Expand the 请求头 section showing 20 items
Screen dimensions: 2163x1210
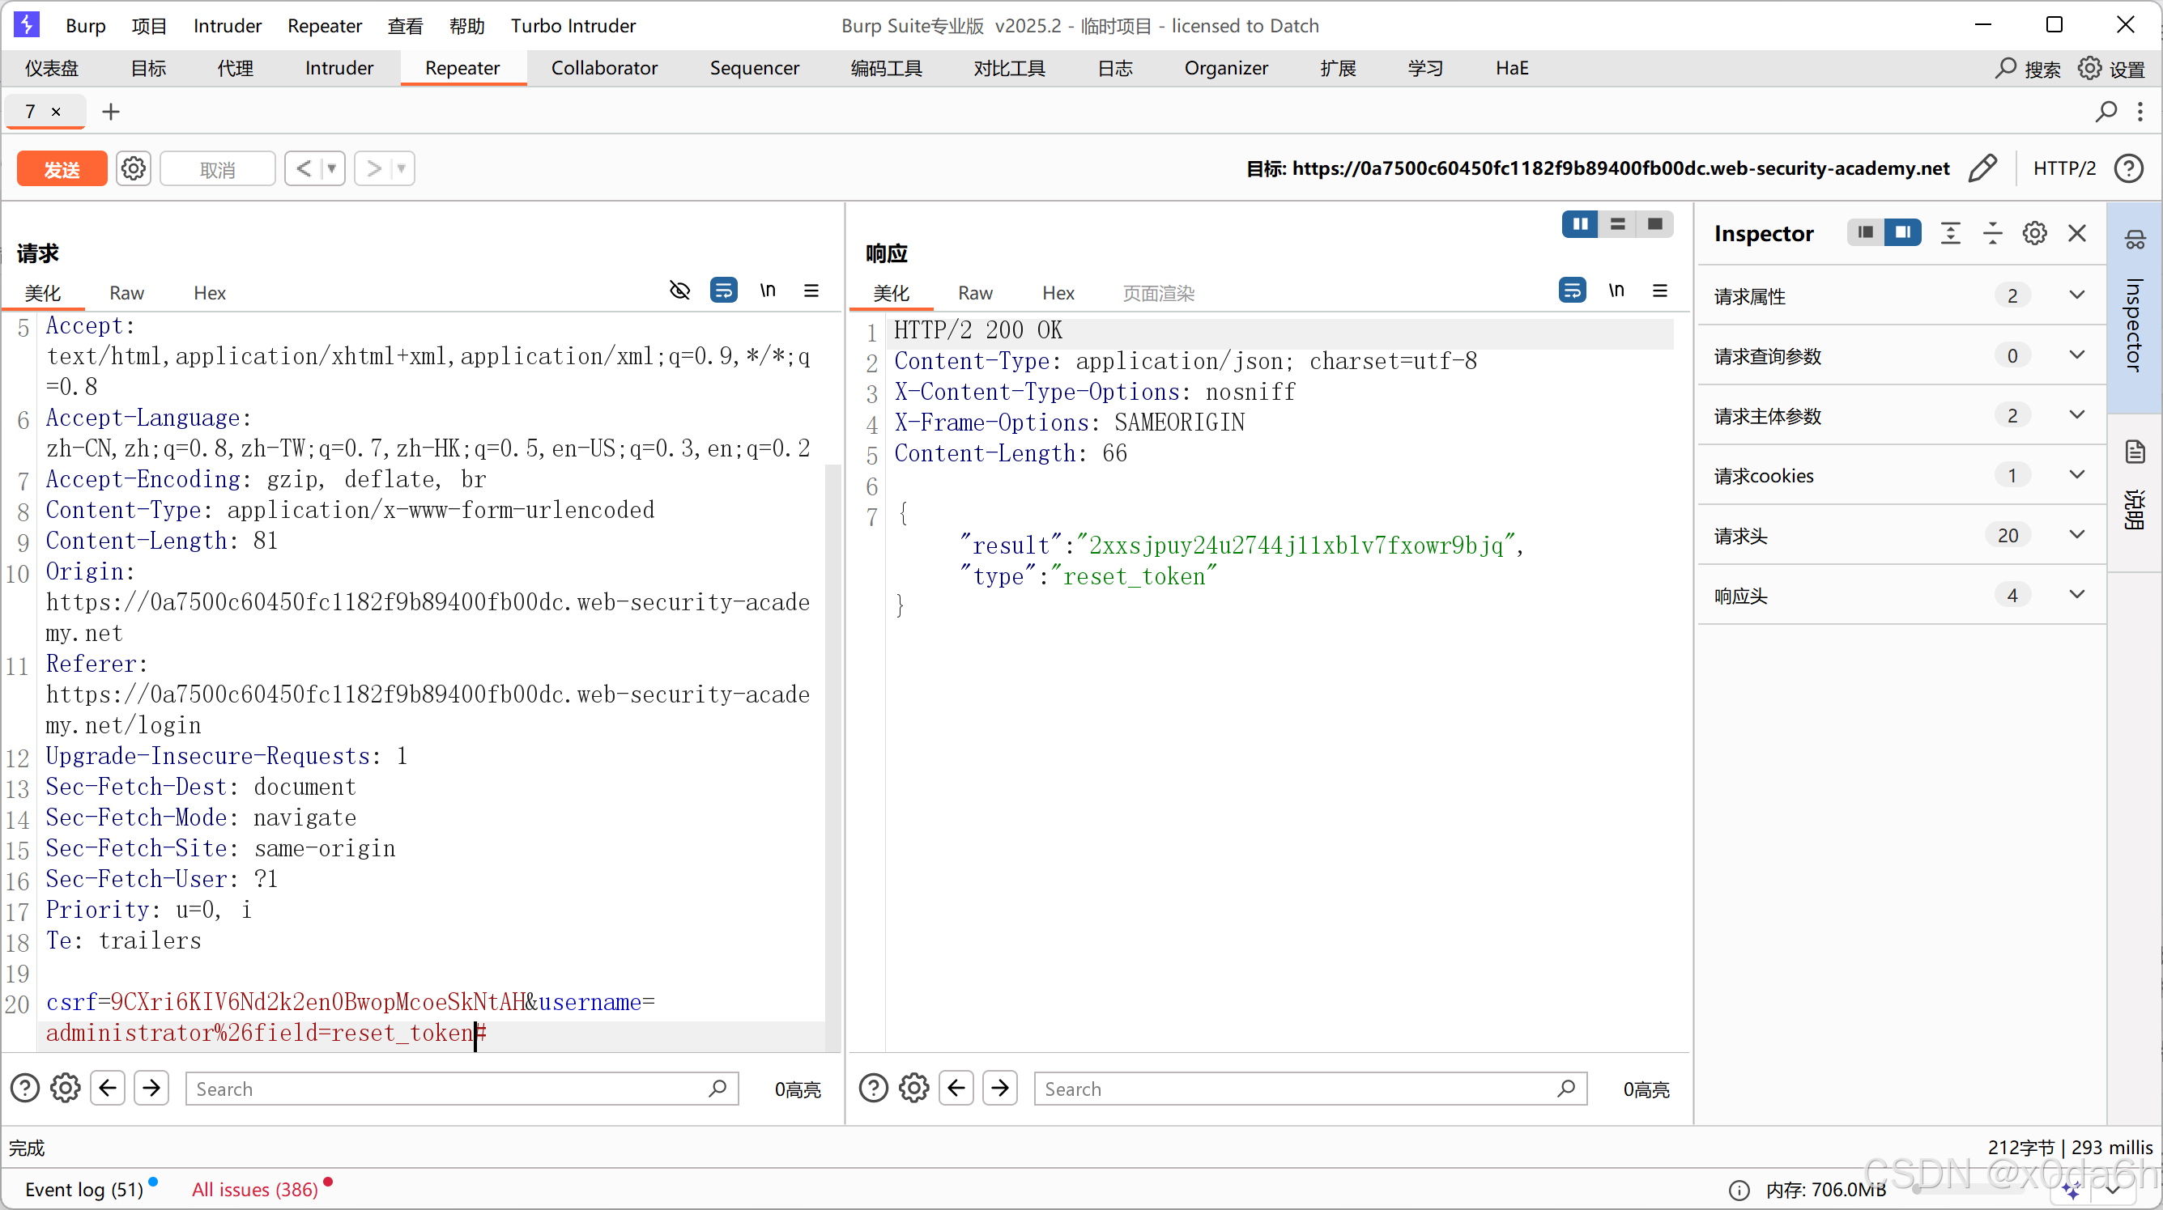tap(2076, 534)
